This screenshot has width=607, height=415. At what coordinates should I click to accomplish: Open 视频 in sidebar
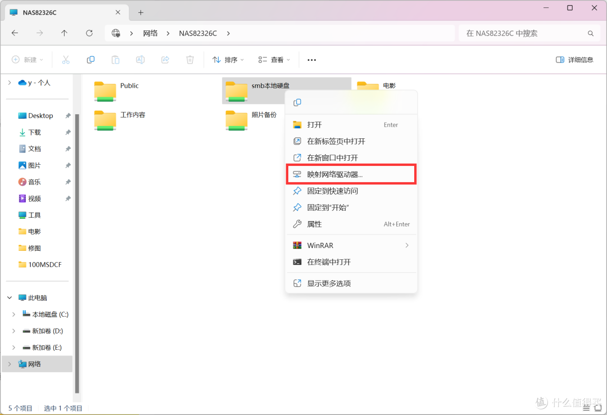point(30,199)
